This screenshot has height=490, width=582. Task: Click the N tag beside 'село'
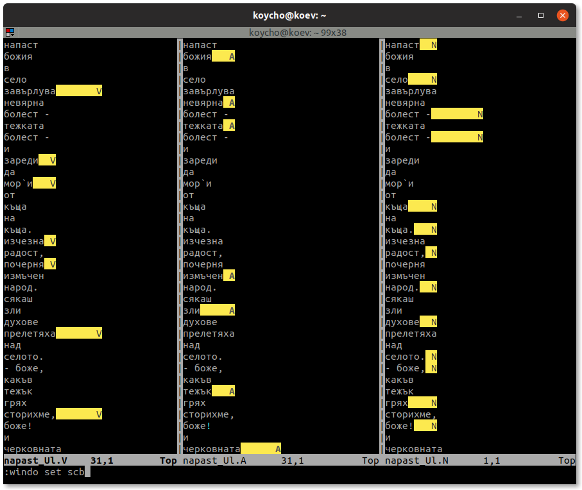pos(434,80)
